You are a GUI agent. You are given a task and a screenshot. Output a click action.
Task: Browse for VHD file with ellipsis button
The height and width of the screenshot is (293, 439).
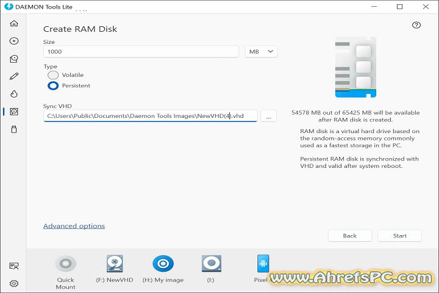pos(268,116)
